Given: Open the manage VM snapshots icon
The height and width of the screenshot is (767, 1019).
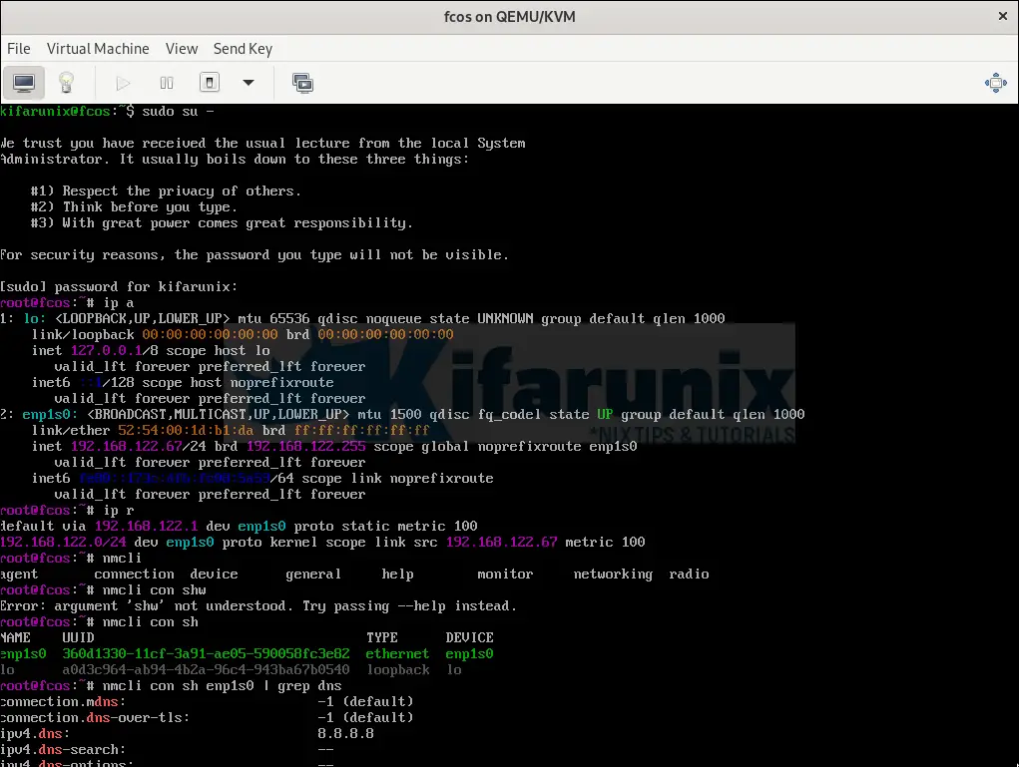Looking at the screenshot, I should tap(302, 83).
